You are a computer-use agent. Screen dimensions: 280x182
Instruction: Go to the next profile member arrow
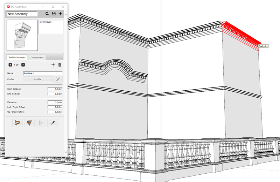click(x=23, y=65)
